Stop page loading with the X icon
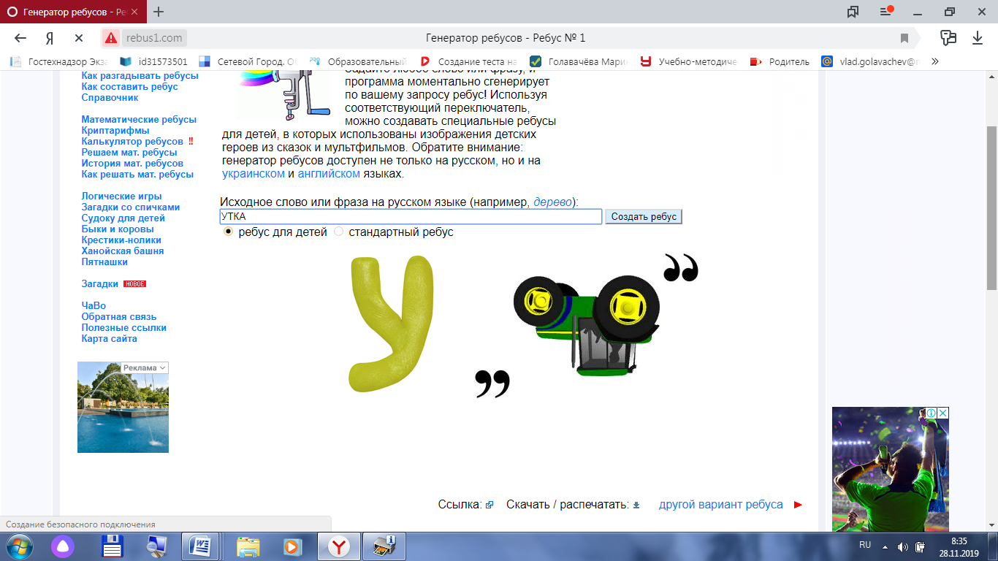Screen dimensions: 998x561 tap(79, 38)
